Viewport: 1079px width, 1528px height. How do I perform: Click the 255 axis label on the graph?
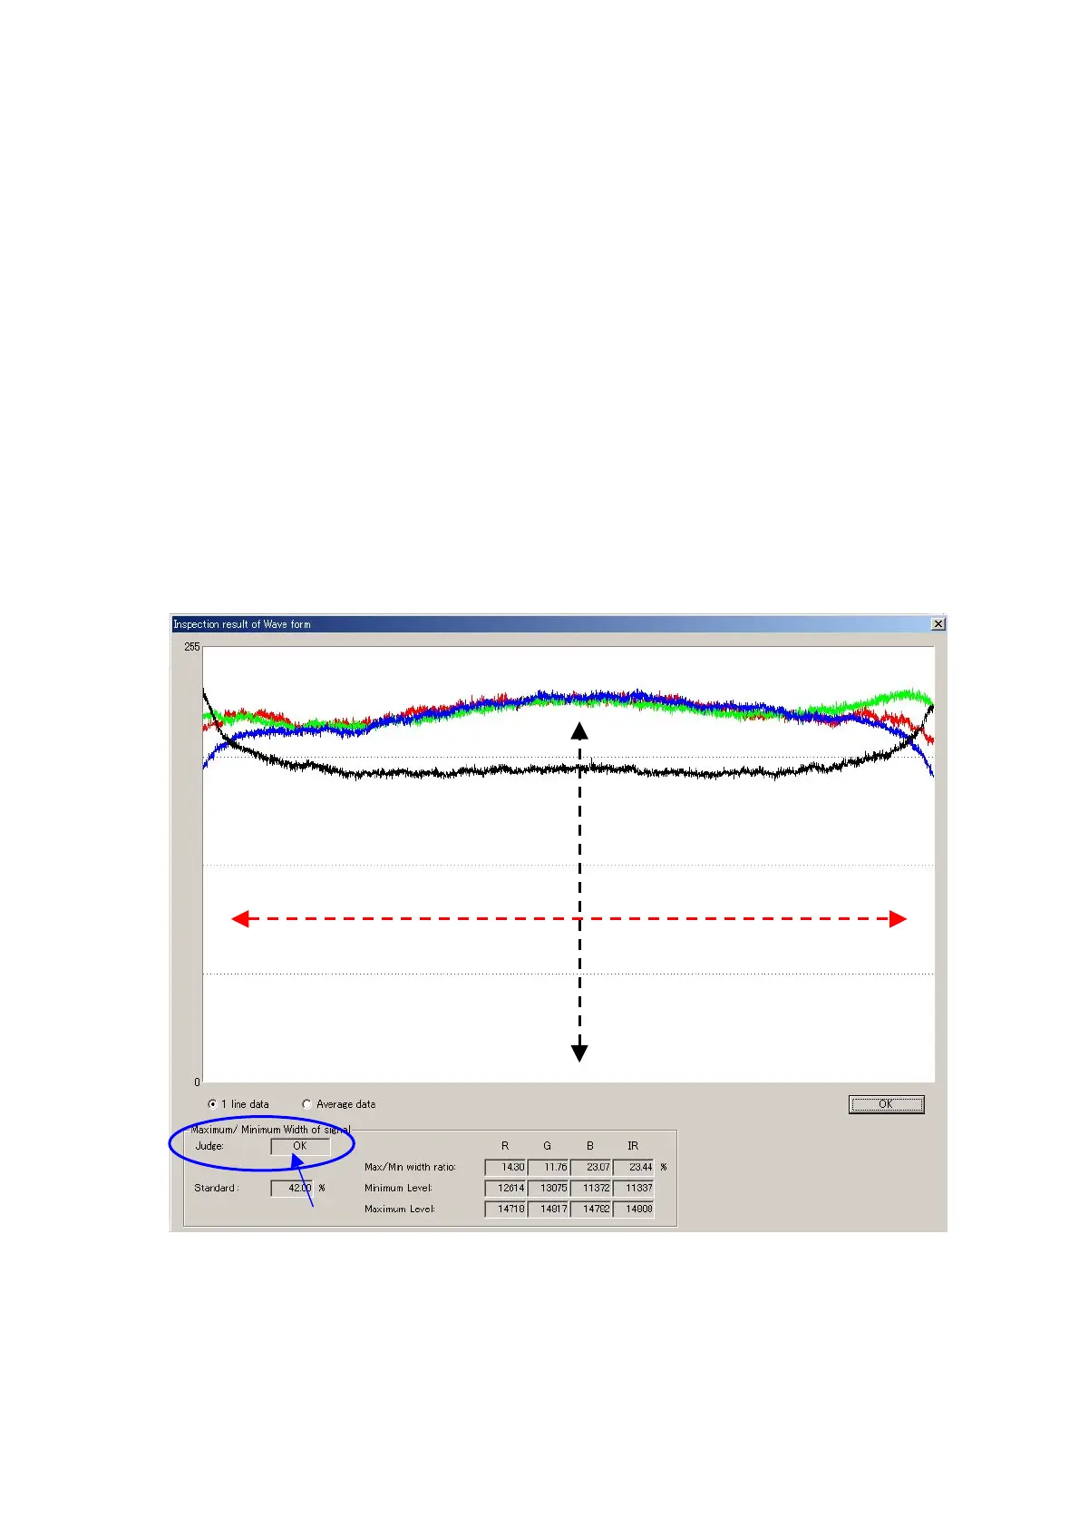point(191,647)
